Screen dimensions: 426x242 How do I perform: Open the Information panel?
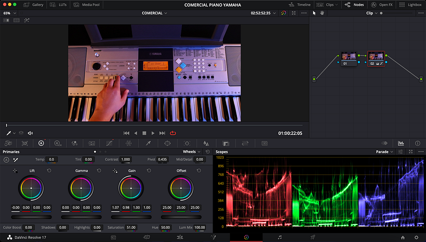click(x=418, y=144)
